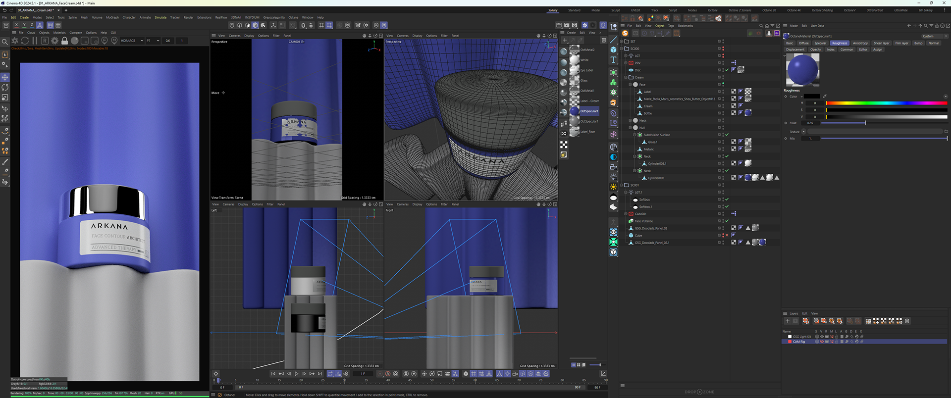Add a new material with plus icon

coord(565,40)
